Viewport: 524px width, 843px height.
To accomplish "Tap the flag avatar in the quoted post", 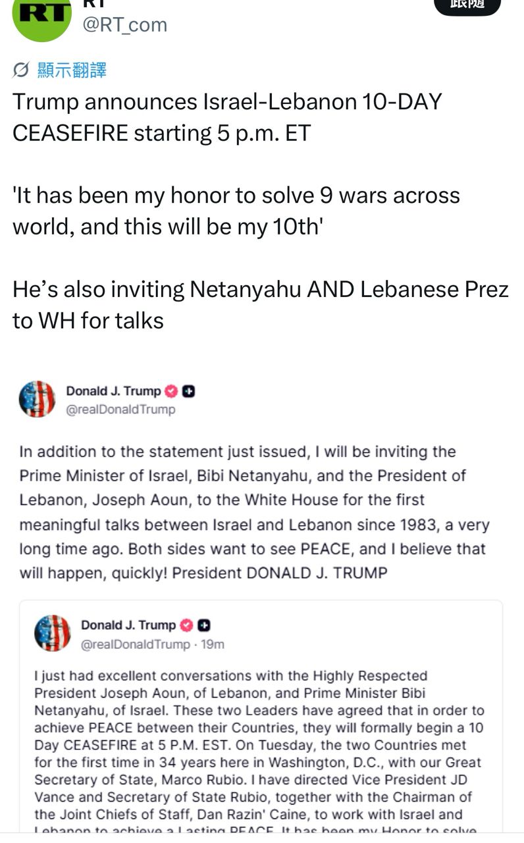I will coord(53,634).
